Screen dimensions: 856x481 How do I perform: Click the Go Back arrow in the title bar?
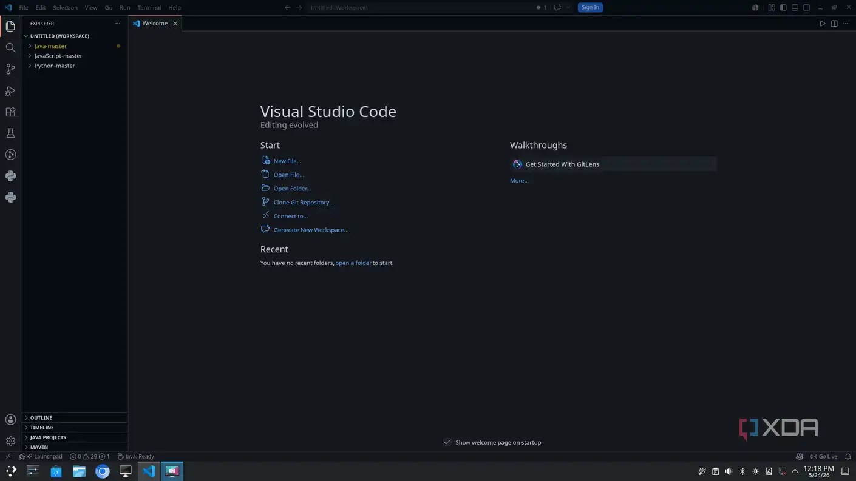(x=287, y=7)
